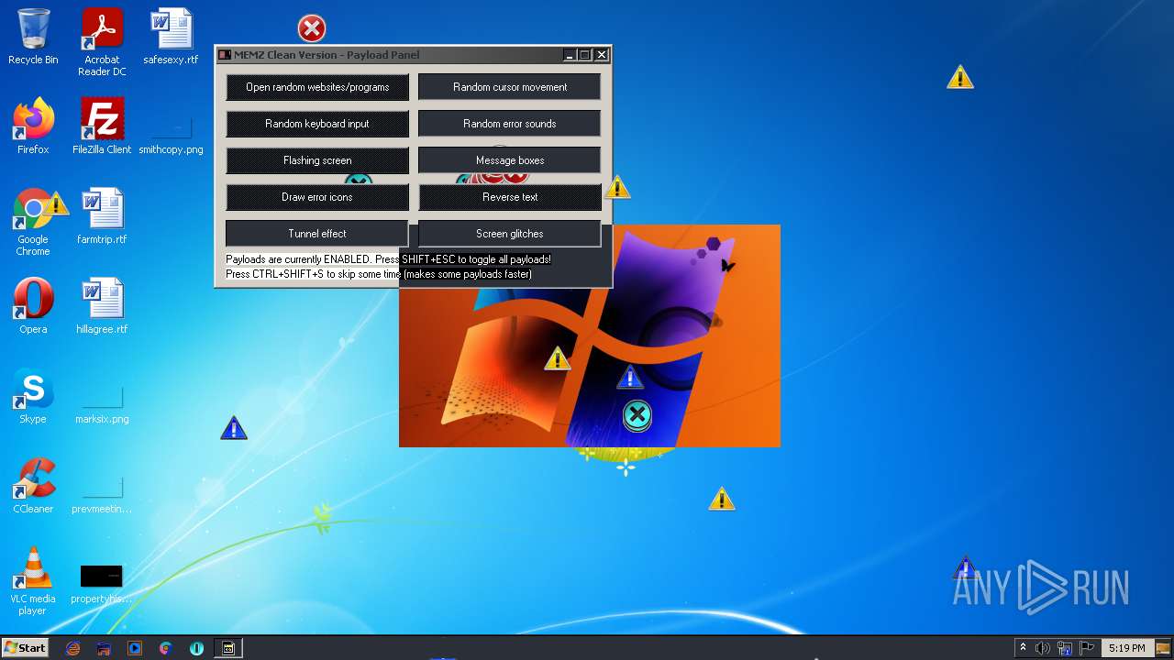Open the Chrome taskbar icon
This screenshot has width=1174, height=660.
[x=165, y=648]
